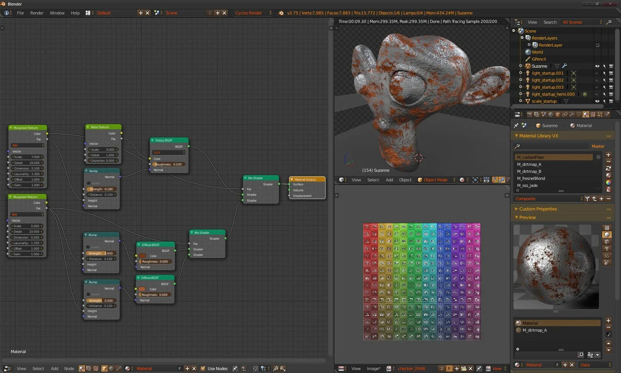Click the outliner search magnifier icon
This screenshot has height=373, width=621.
point(609,22)
